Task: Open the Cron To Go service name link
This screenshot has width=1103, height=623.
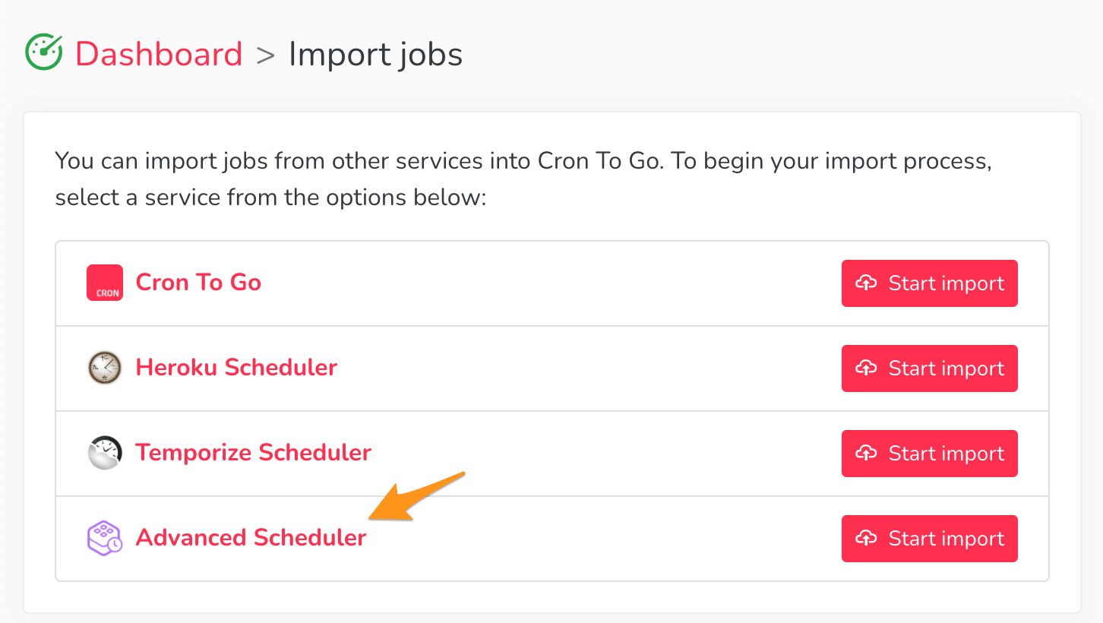Action: 198,283
